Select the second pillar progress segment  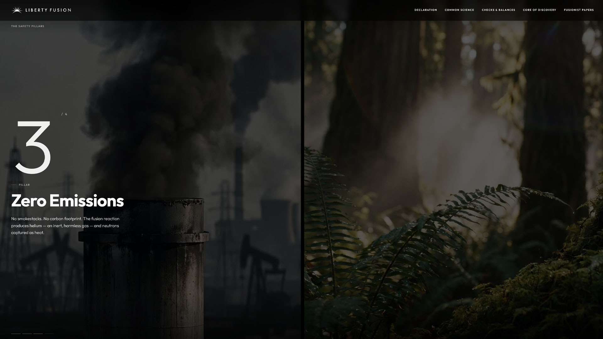[x=27, y=333]
